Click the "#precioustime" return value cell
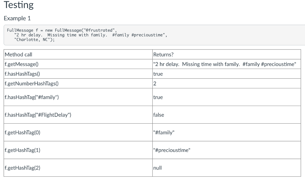305x180 pixels. pos(227,150)
